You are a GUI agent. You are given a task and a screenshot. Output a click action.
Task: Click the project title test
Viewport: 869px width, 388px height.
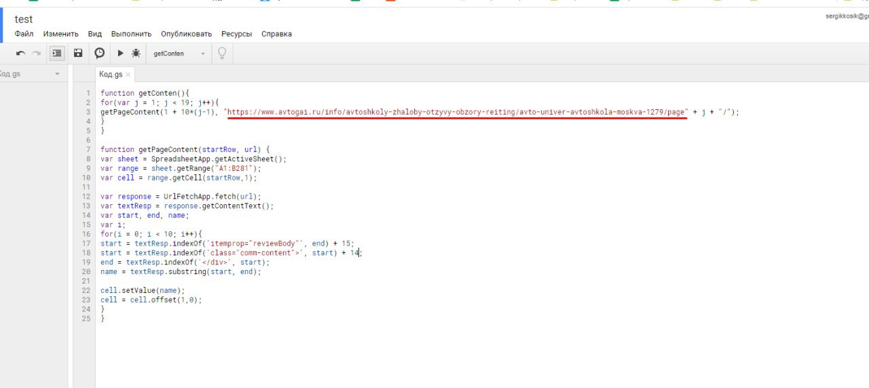(x=24, y=20)
